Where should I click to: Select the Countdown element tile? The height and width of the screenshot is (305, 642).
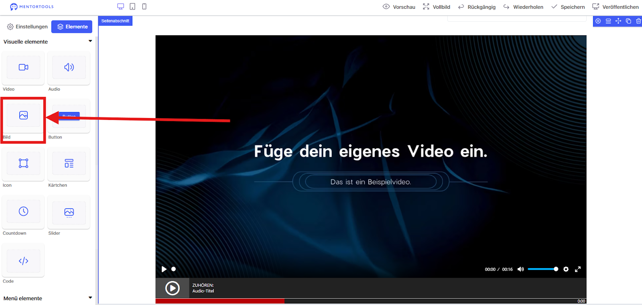pyautogui.click(x=23, y=211)
